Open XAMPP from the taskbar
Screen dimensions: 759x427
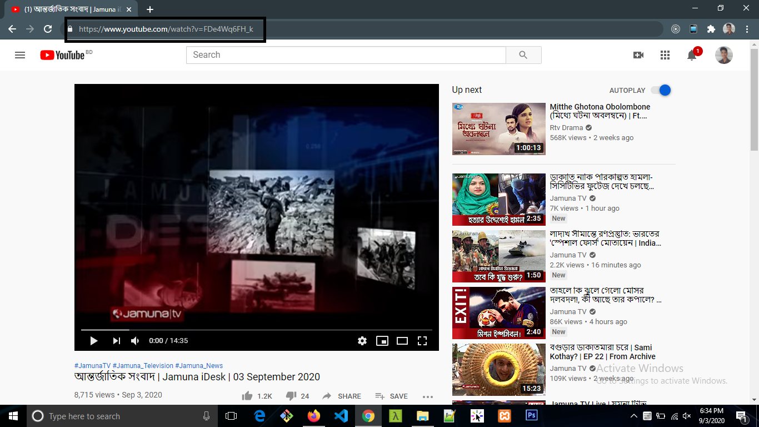click(505, 416)
